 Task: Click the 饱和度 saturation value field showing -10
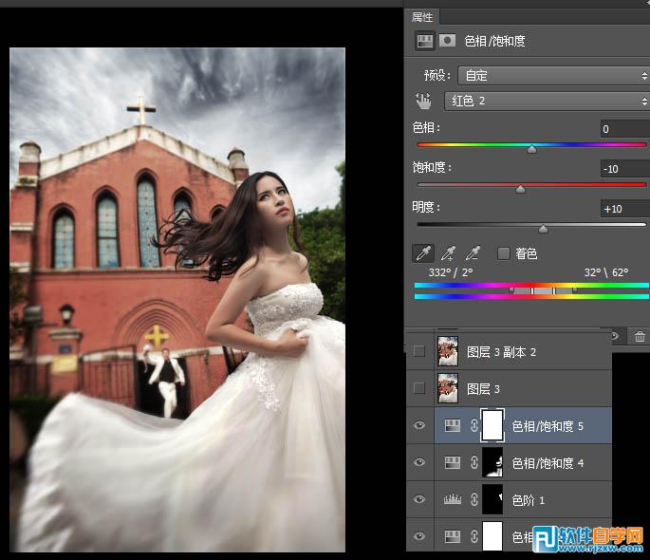[x=624, y=169]
